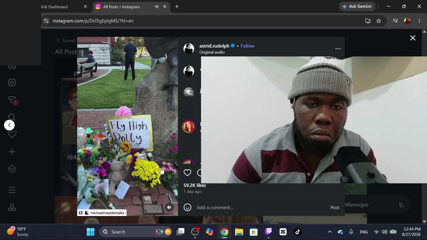Open the Chrome three-dot menu
The width and height of the screenshot is (427, 240).
click(x=419, y=21)
